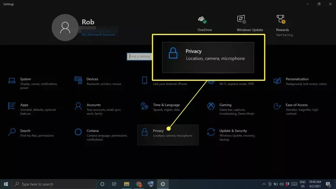Open Time & Language icon

point(145,106)
